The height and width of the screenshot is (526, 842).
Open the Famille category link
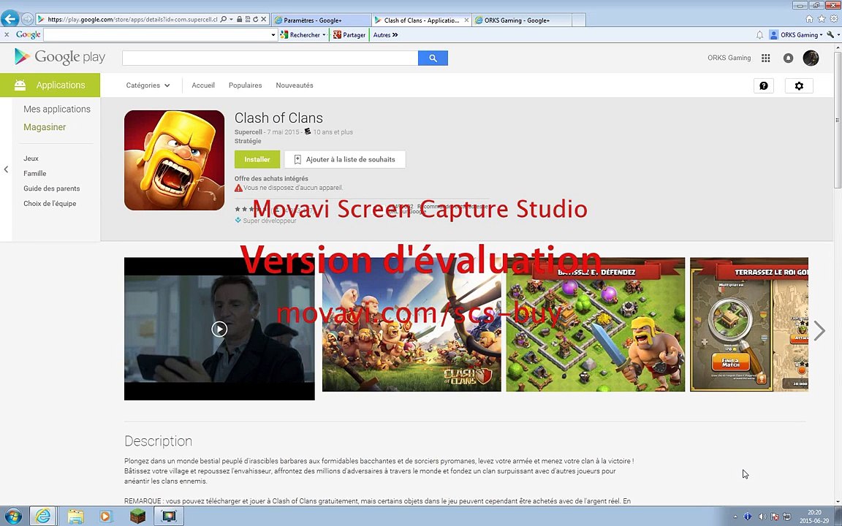coord(35,173)
